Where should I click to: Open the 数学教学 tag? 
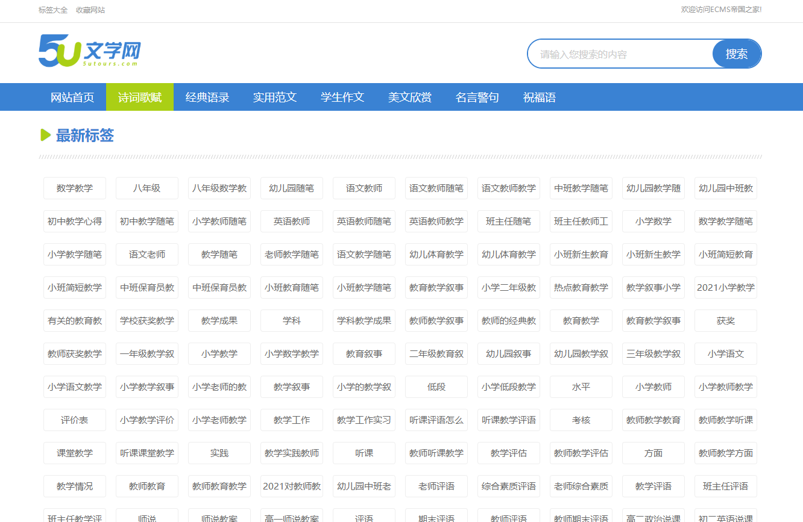(x=74, y=188)
